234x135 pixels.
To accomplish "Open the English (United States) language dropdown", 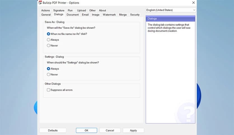I will click(x=171, y=10).
